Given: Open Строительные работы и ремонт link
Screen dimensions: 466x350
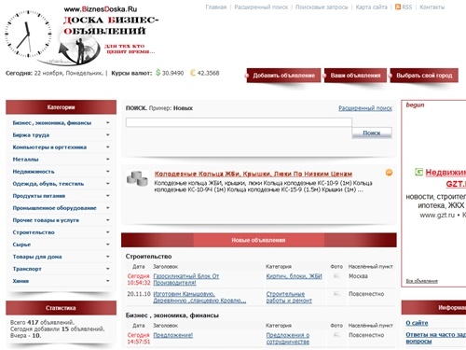Looking at the screenshot, I should [x=289, y=297].
